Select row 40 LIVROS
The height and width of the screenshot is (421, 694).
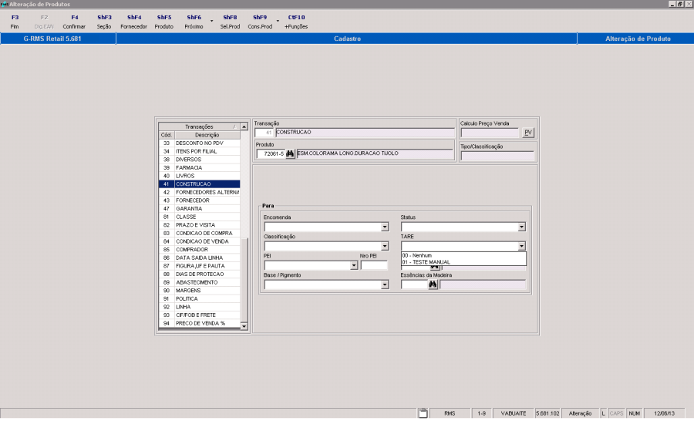click(x=199, y=176)
